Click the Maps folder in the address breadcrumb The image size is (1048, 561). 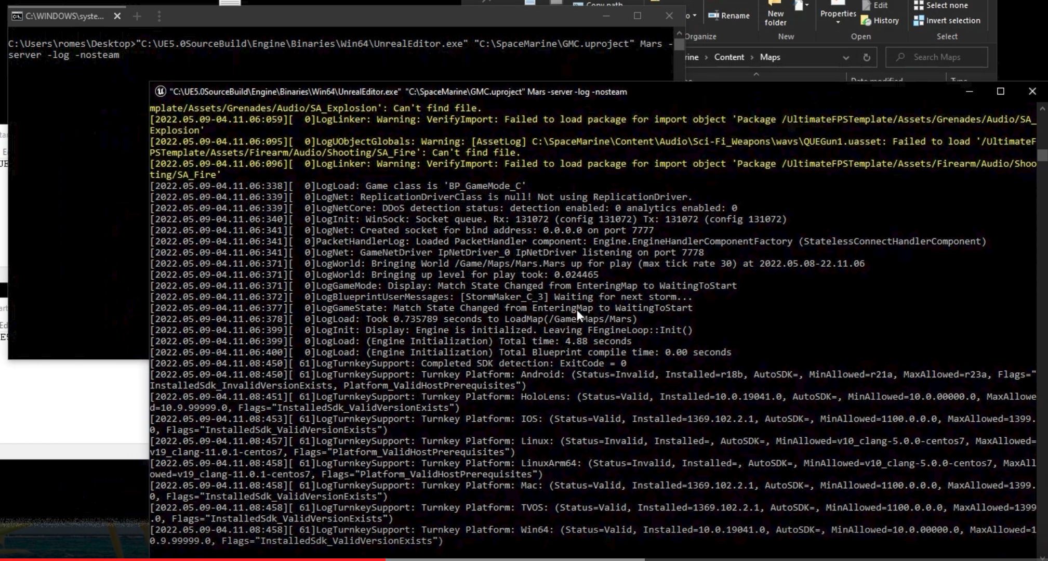coord(770,57)
